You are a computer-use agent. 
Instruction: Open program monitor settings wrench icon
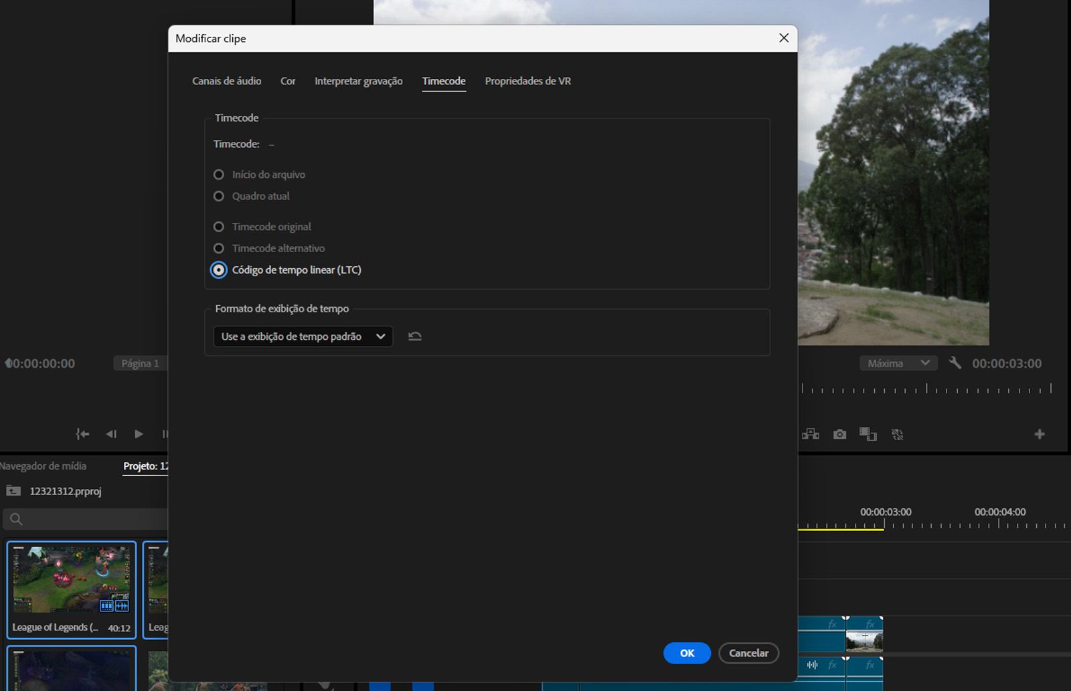tap(955, 363)
